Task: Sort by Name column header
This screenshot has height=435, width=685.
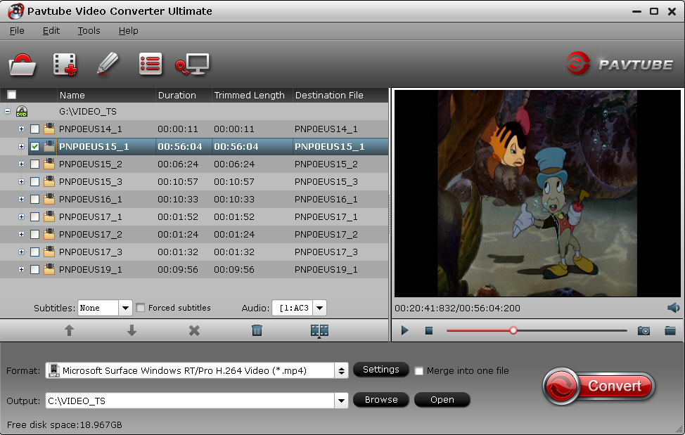Action: coord(106,95)
